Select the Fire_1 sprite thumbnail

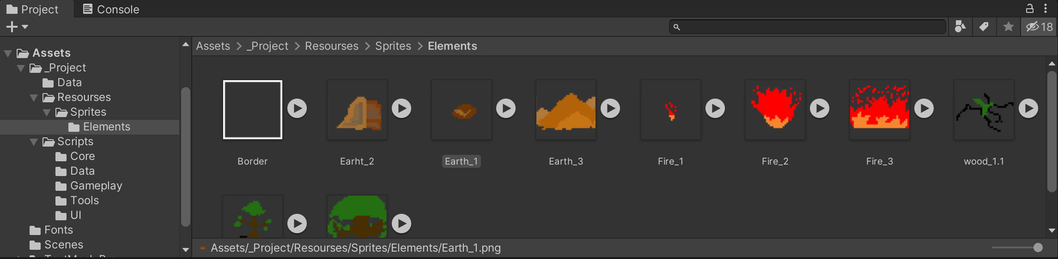coord(671,110)
